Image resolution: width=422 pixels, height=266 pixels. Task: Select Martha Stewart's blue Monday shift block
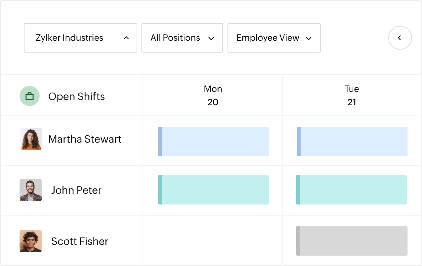[x=213, y=142]
